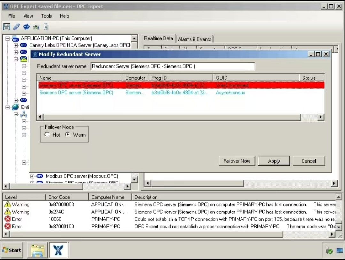The image size is (345, 260).
Task: Expand the Modbus OPC server node
Action: coord(32,176)
